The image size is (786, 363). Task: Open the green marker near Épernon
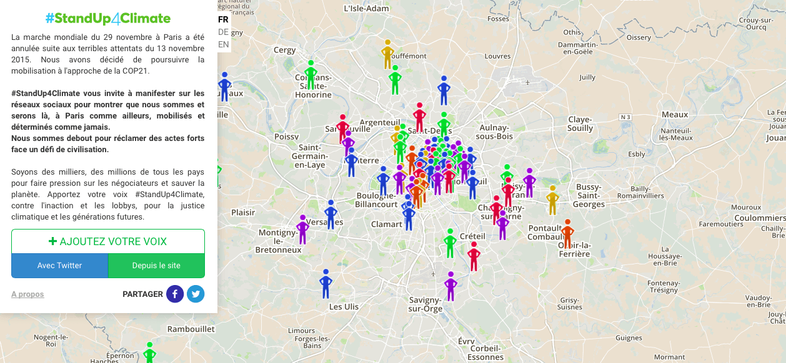pyautogui.click(x=149, y=353)
